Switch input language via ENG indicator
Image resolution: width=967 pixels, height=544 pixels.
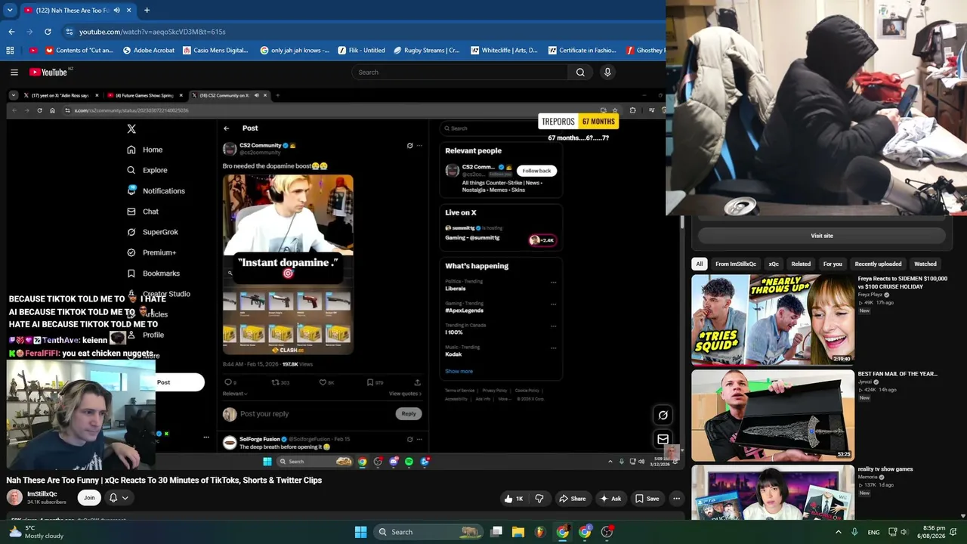(873, 532)
